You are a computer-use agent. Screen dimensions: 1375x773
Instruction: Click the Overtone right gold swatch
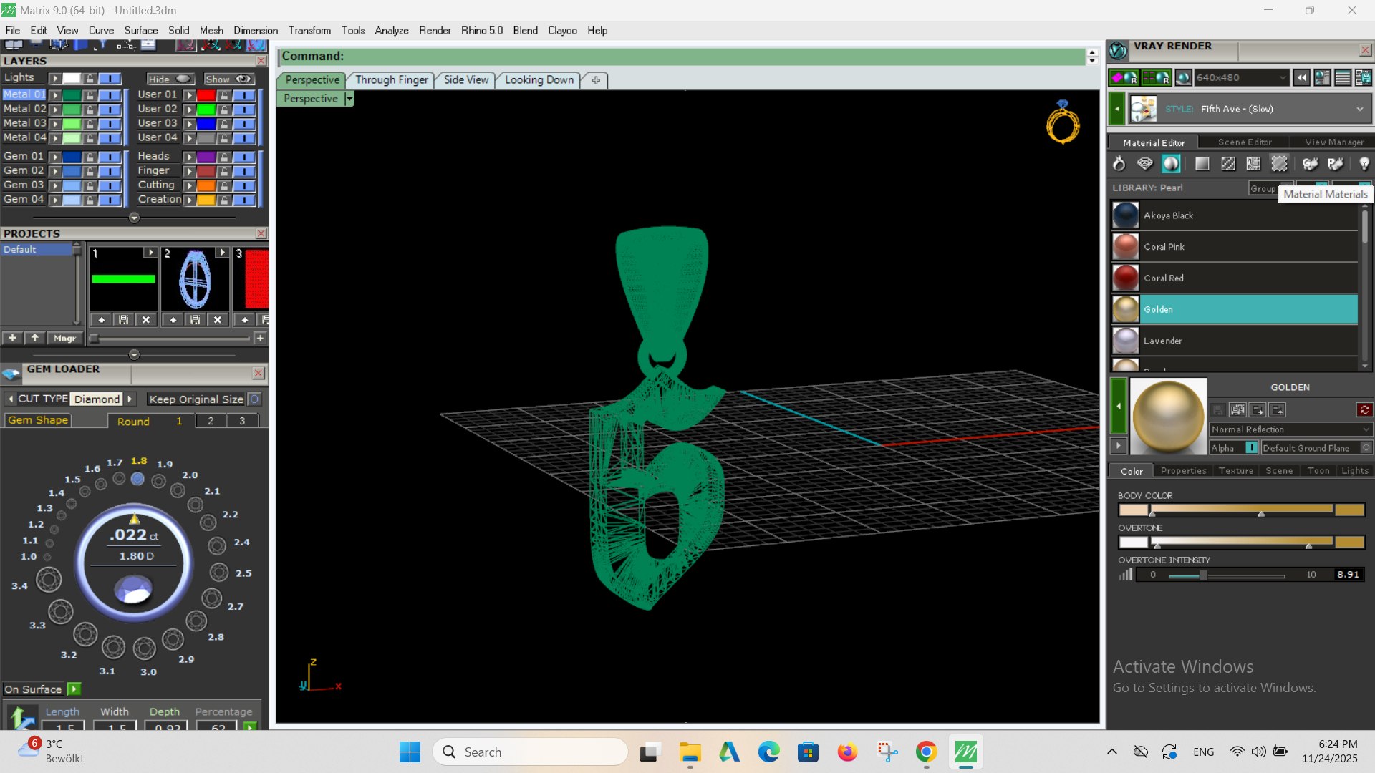[1350, 542]
